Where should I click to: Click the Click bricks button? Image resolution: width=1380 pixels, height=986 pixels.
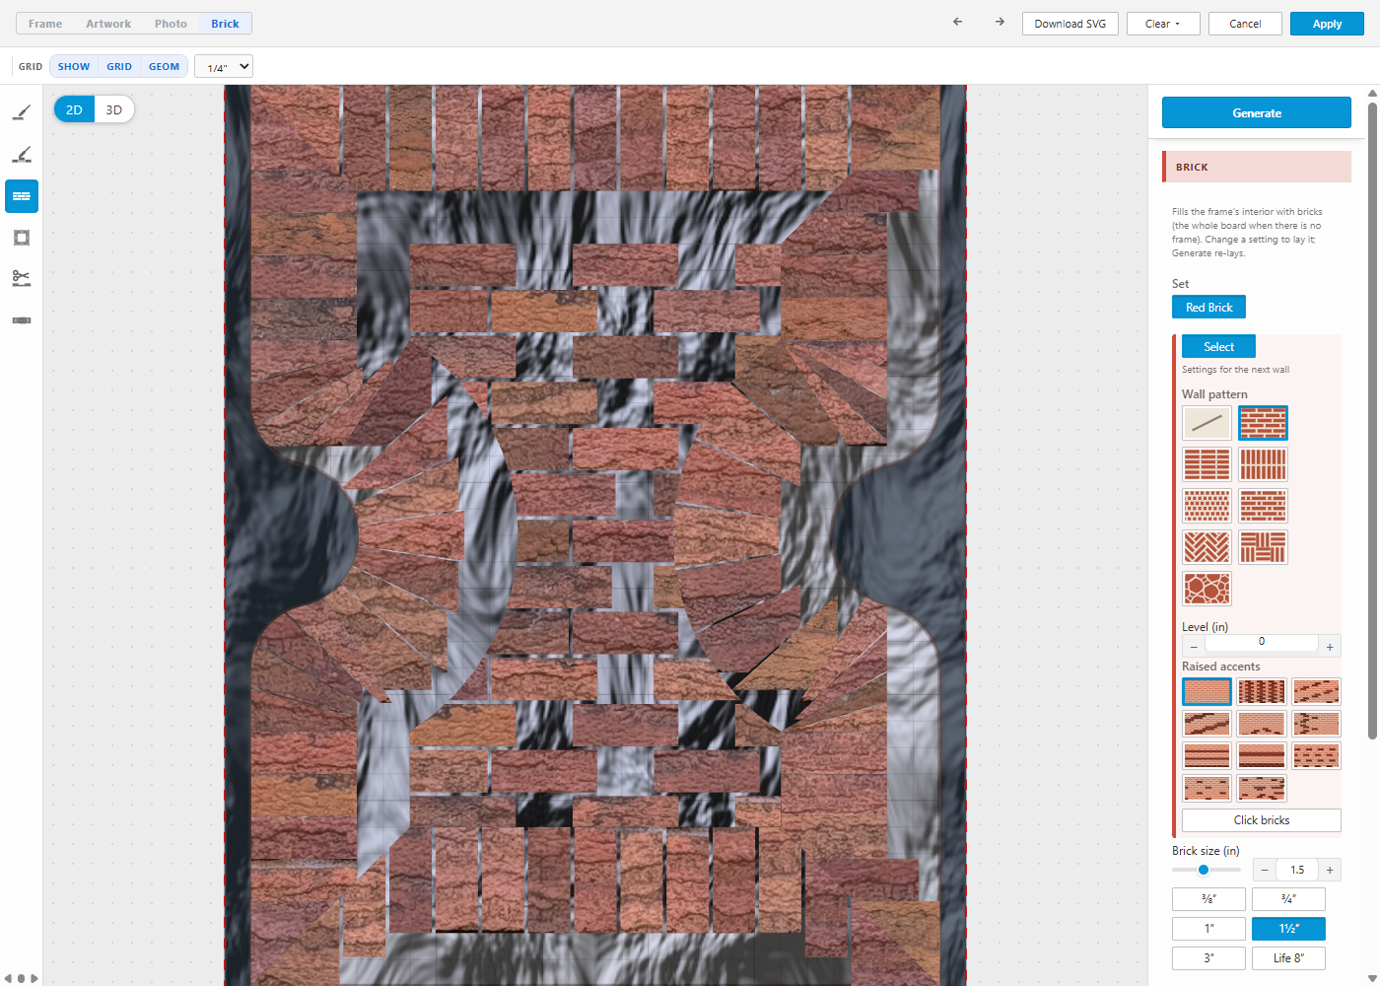pyautogui.click(x=1262, y=820)
